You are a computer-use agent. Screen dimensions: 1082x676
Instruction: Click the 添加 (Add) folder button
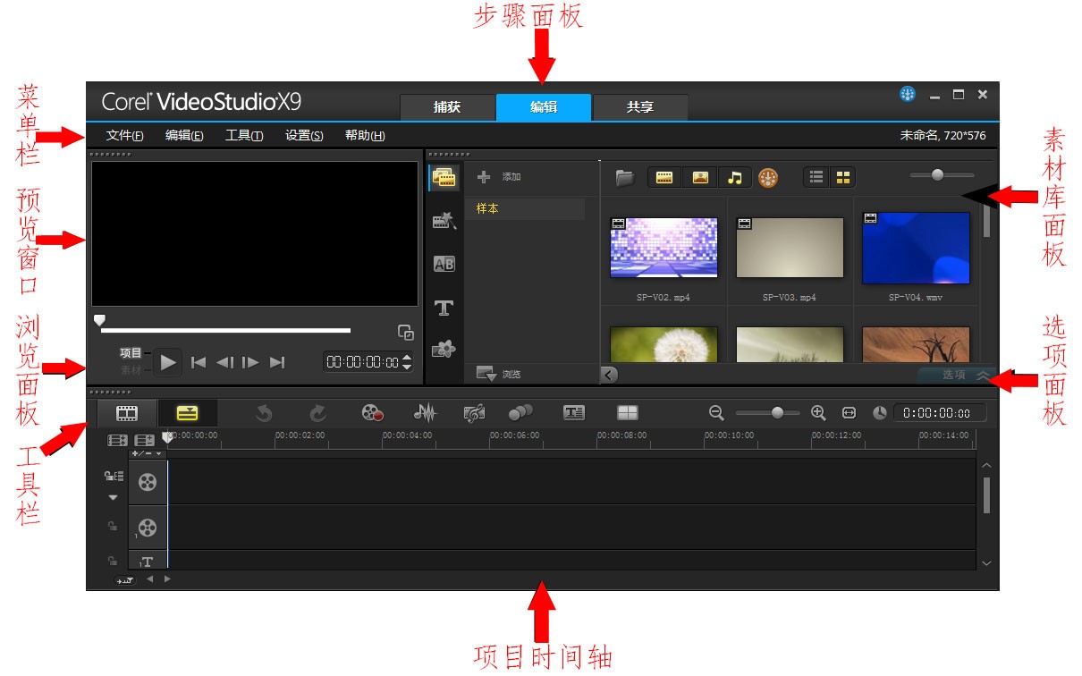click(499, 177)
